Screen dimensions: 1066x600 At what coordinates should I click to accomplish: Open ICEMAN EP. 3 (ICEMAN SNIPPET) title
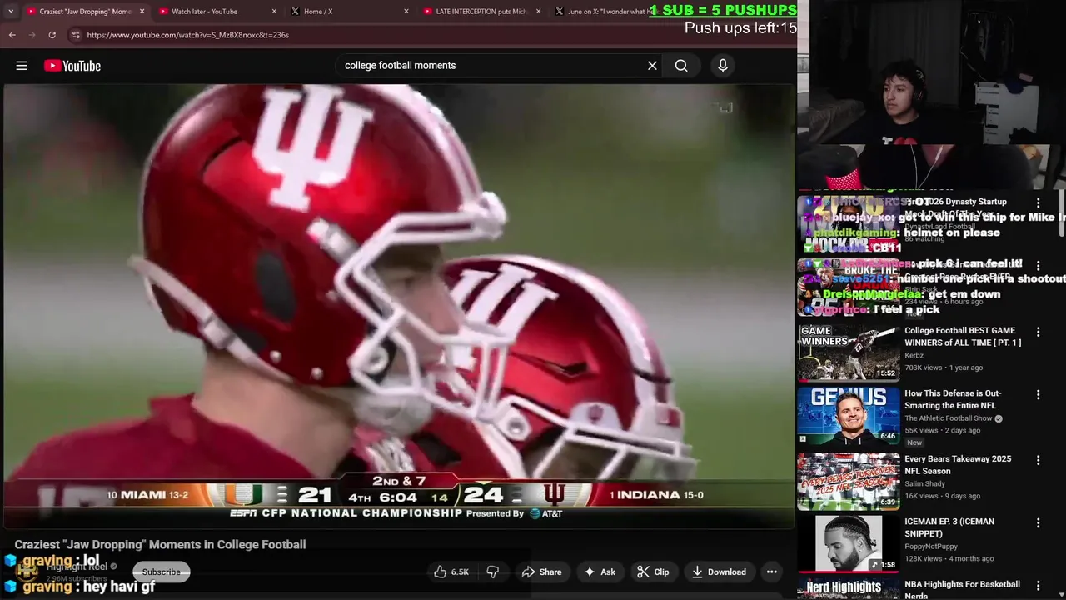pyautogui.click(x=949, y=527)
